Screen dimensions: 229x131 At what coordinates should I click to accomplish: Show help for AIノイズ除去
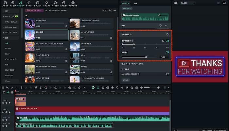[138, 74]
